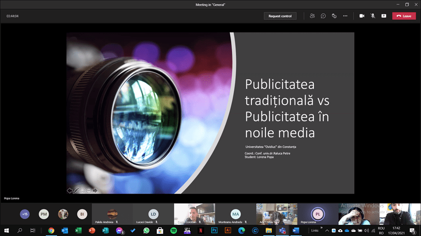Select Lucaci Davide's participant tile
The width and height of the screenshot is (421, 236).
pyautogui.click(x=153, y=214)
